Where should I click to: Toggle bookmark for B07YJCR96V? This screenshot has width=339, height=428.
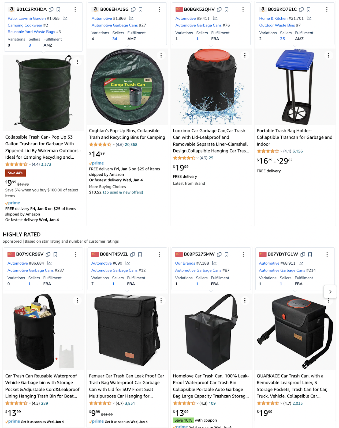[55, 254]
